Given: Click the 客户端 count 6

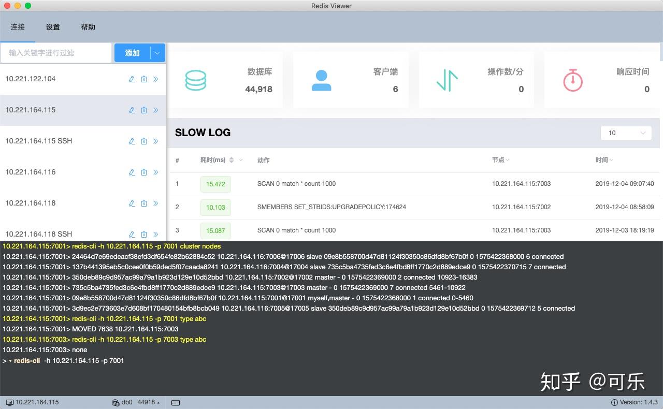Looking at the screenshot, I should click(x=395, y=89).
